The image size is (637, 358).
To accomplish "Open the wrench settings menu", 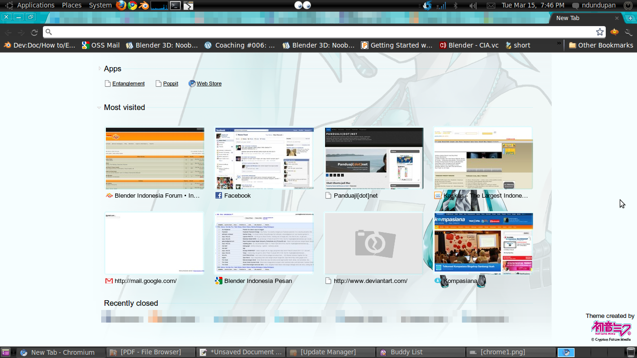I will [x=629, y=32].
